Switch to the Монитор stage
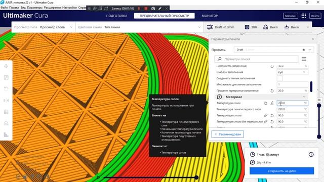 coord(210,16)
